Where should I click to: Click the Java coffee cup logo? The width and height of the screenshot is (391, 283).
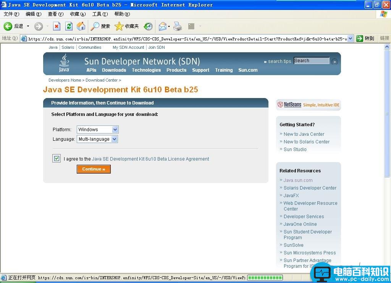click(64, 63)
